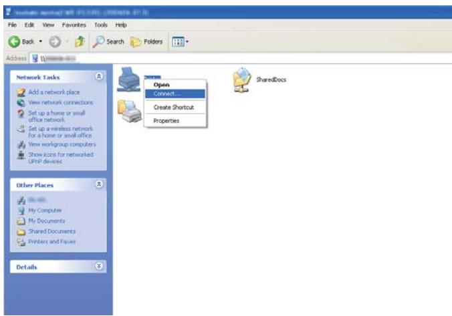Collapse the Network Tasks panel
This screenshot has height=316, width=452.
99,77
